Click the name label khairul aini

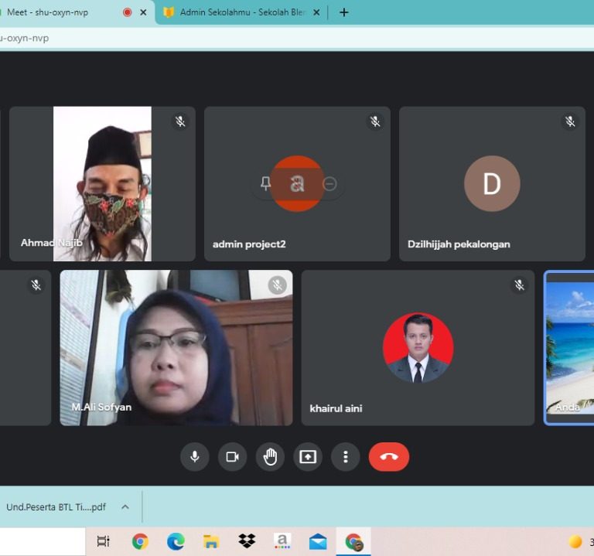(x=336, y=408)
